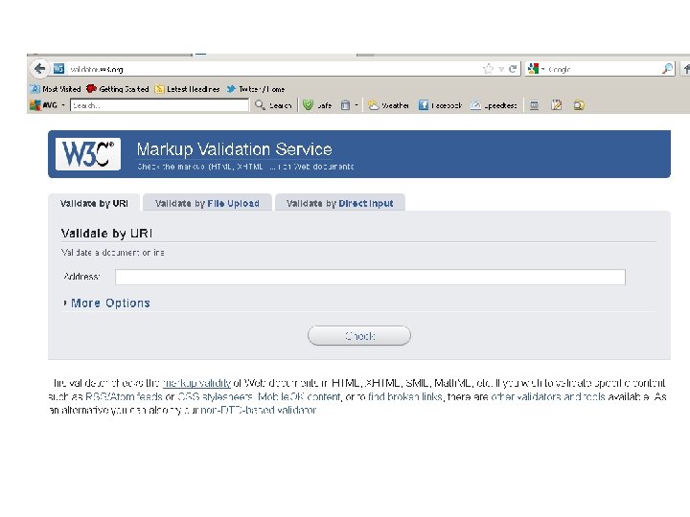
Task: Open the Weather toolbar button
Action: pyautogui.click(x=388, y=105)
